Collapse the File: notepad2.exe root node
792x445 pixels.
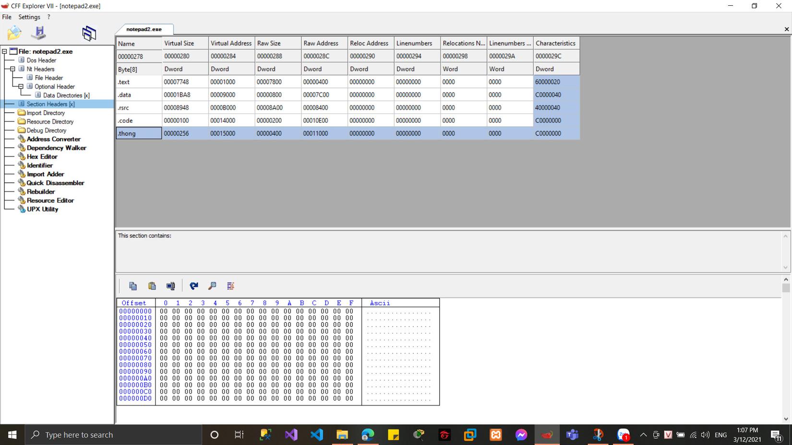[x=4, y=51]
